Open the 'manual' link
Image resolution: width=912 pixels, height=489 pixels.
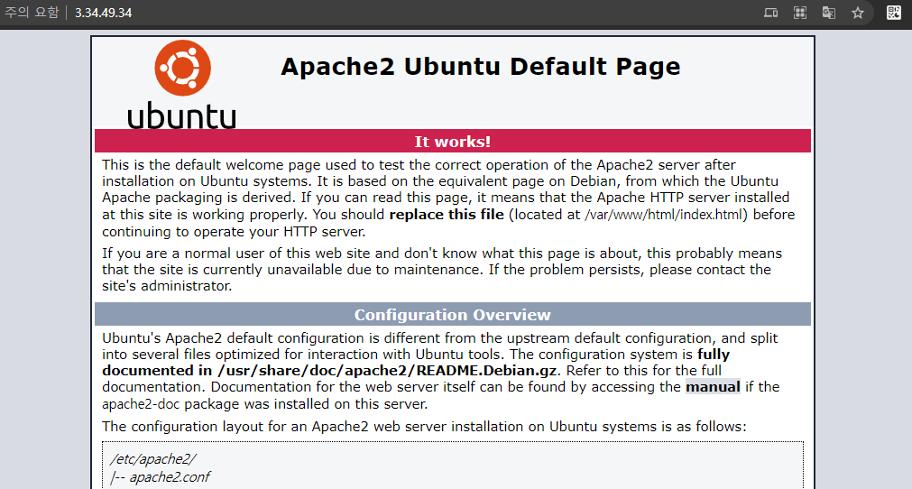pyautogui.click(x=713, y=387)
